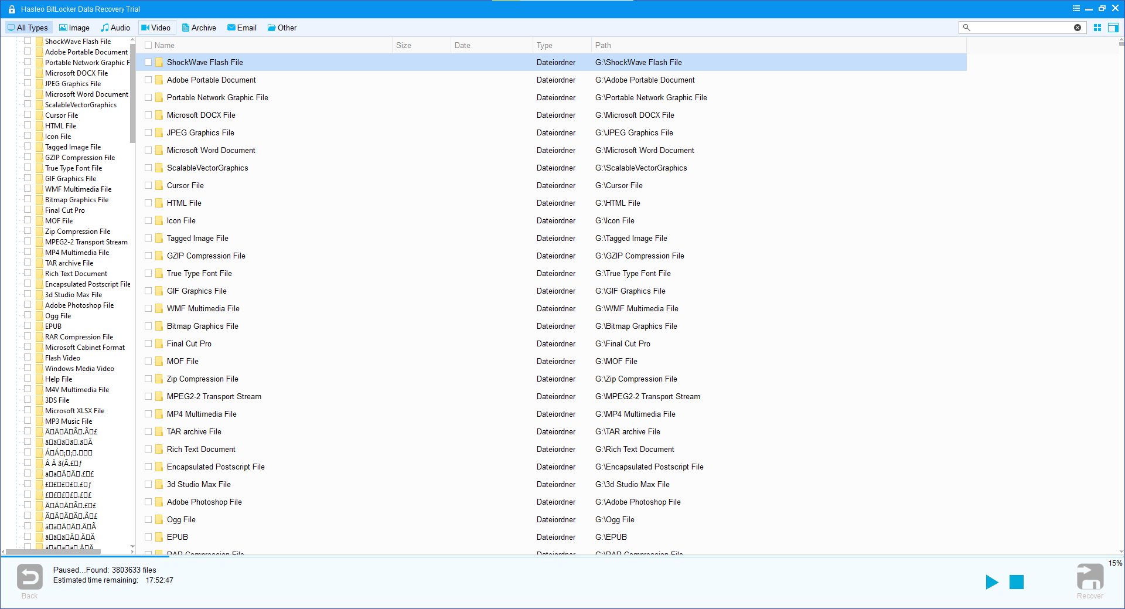The height and width of the screenshot is (609, 1125).
Task: Click folder icon of MP4 Multimedia File row
Action: tap(159, 414)
